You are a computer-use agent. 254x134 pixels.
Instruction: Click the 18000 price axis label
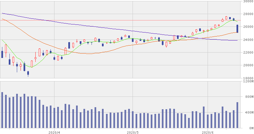pyautogui.click(x=247, y=78)
